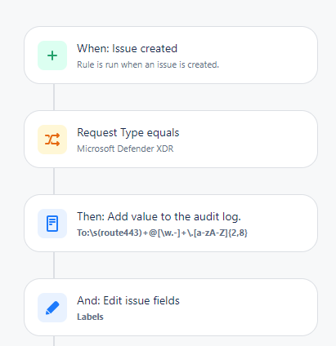Click the 'Labels' field text
This screenshot has width=336, height=346.
click(x=90, y=317)
